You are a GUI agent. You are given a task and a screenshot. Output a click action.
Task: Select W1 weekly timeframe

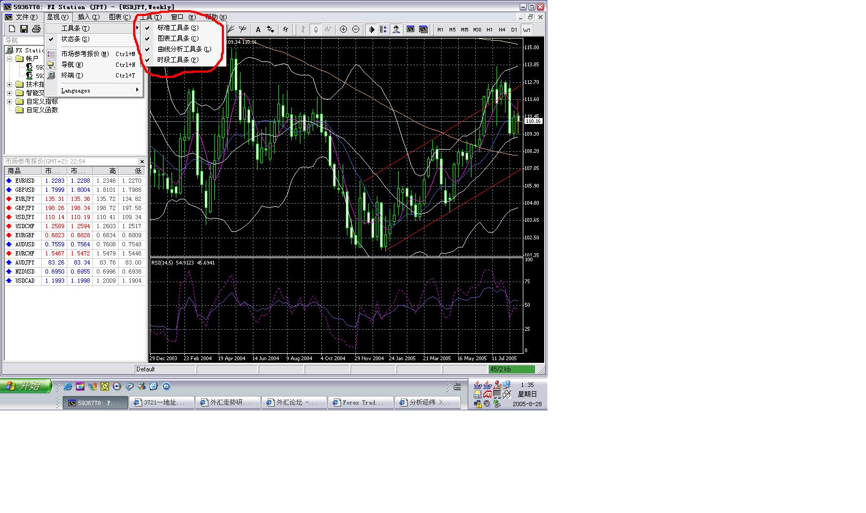click(x=527, y=29)
